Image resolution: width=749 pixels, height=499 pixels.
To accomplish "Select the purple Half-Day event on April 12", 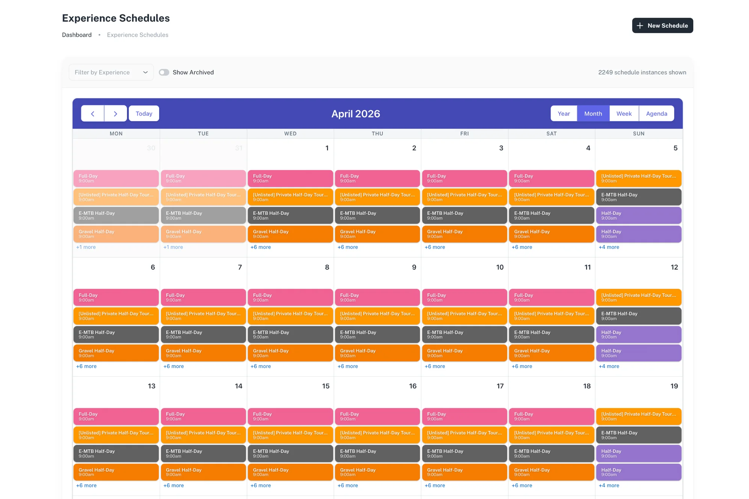I will [639, 334].
